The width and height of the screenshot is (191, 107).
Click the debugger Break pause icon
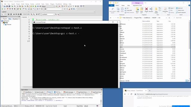pyautogui.click(x=76, y=6)
